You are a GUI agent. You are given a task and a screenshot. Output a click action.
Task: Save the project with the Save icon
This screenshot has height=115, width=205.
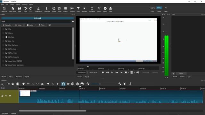pyautogui.click(x=20, y=10)
